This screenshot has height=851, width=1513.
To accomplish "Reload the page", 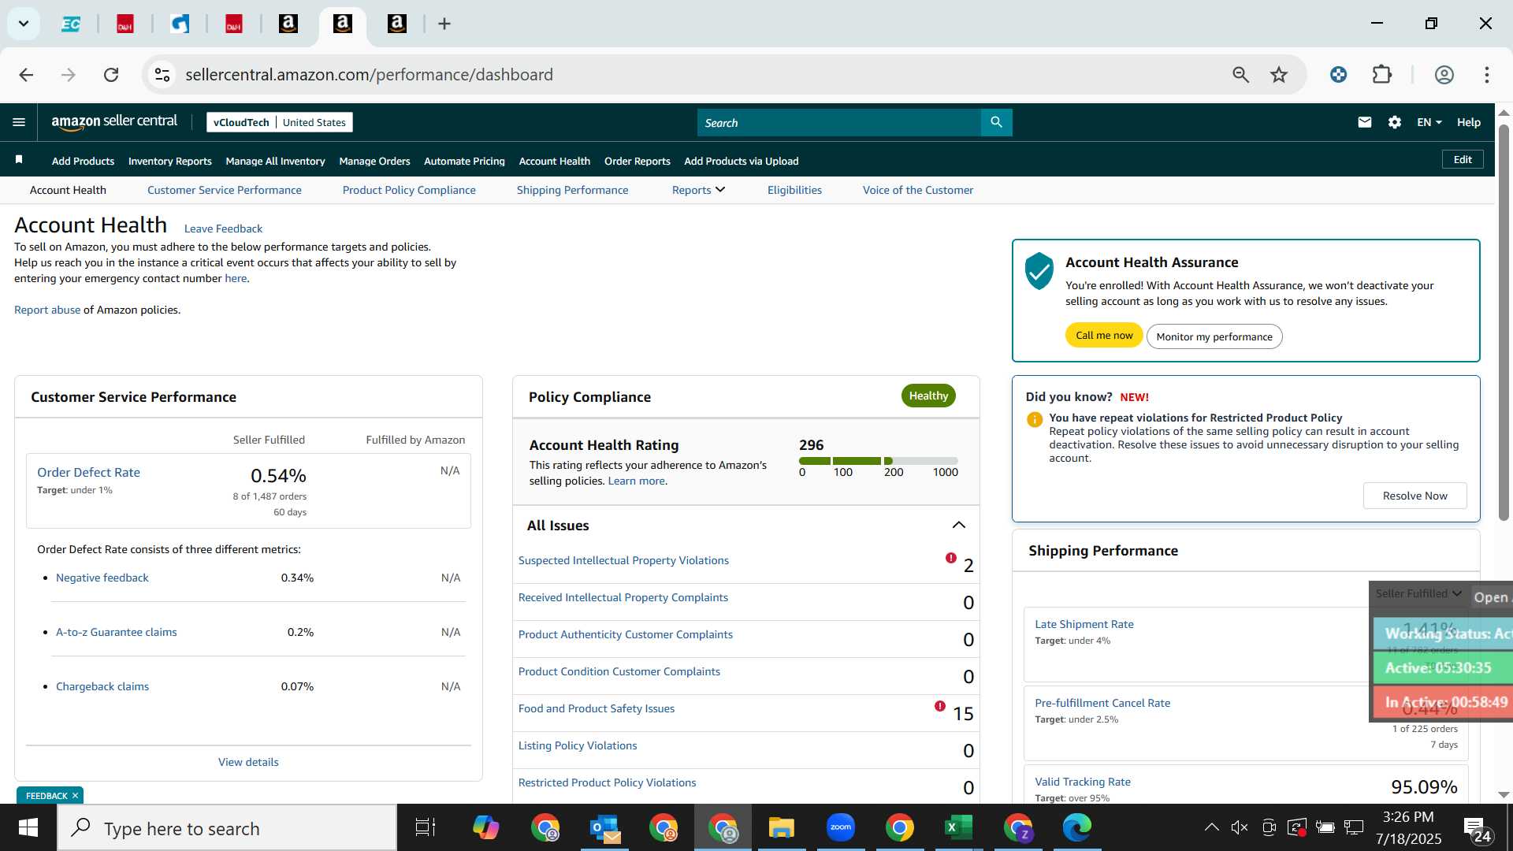I will [111, 75].
